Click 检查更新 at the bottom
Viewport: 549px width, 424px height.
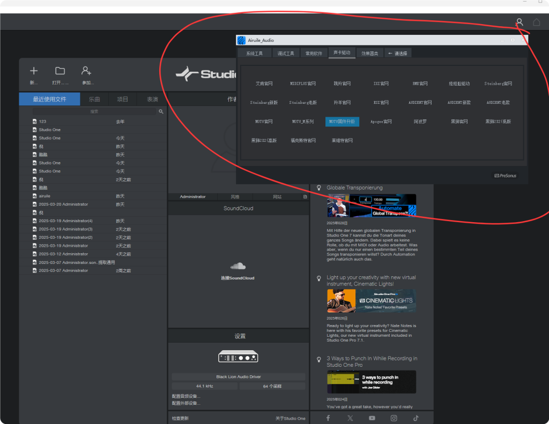tap(180, 419)
